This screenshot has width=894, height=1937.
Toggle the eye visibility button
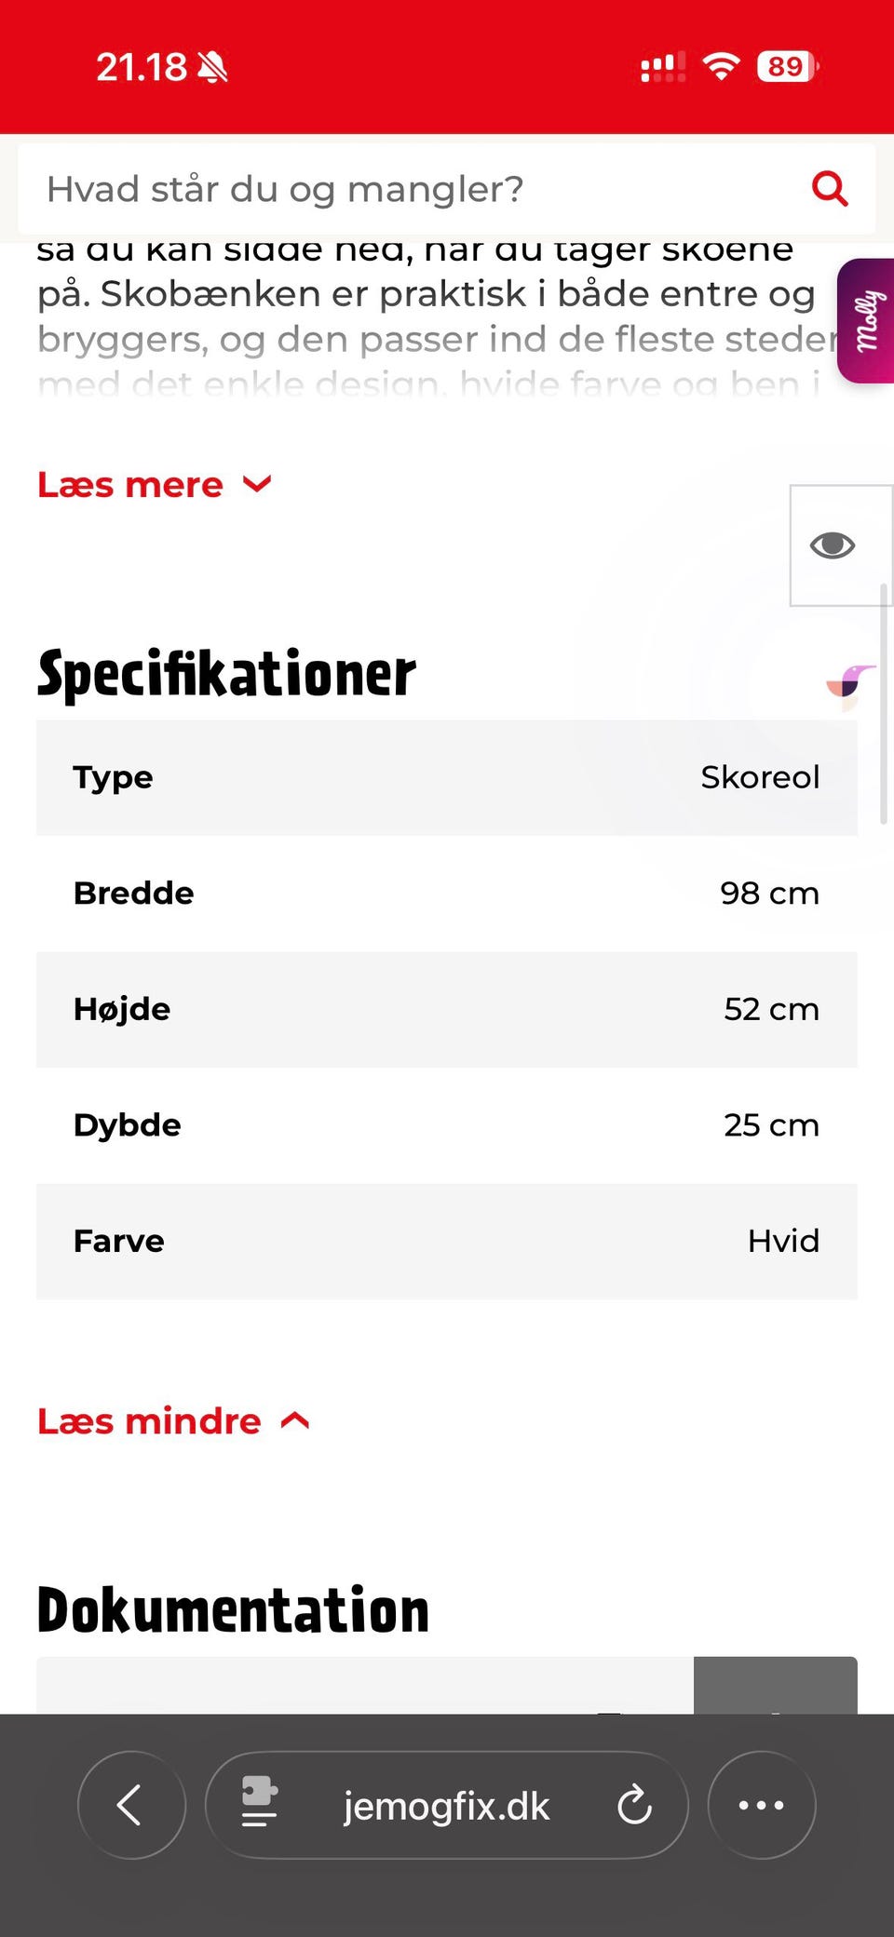(x=832, y=545)
